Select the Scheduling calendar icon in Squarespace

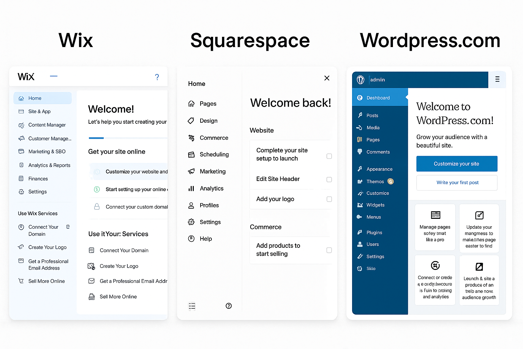tap(191, 154)
